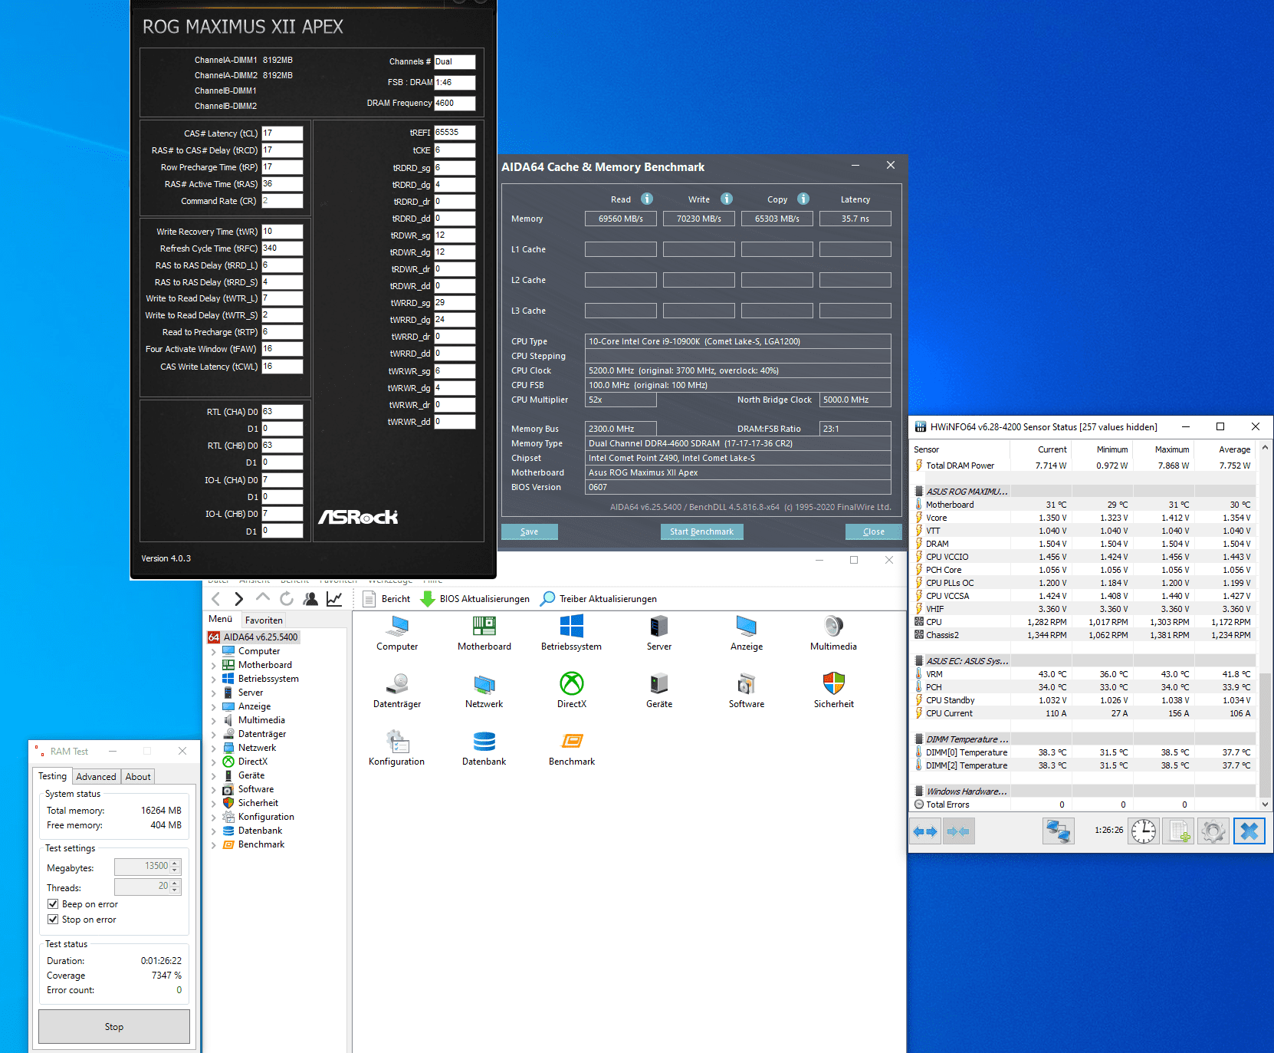The image size is (1274, 1053).
Task: Toggle Stop on error checkbox
Action: coord(53,920)
